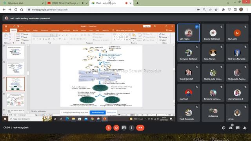Click the Sembunyikan link in sharing bar
This screenshot has height=141, width=251.
tap(111, 112)
